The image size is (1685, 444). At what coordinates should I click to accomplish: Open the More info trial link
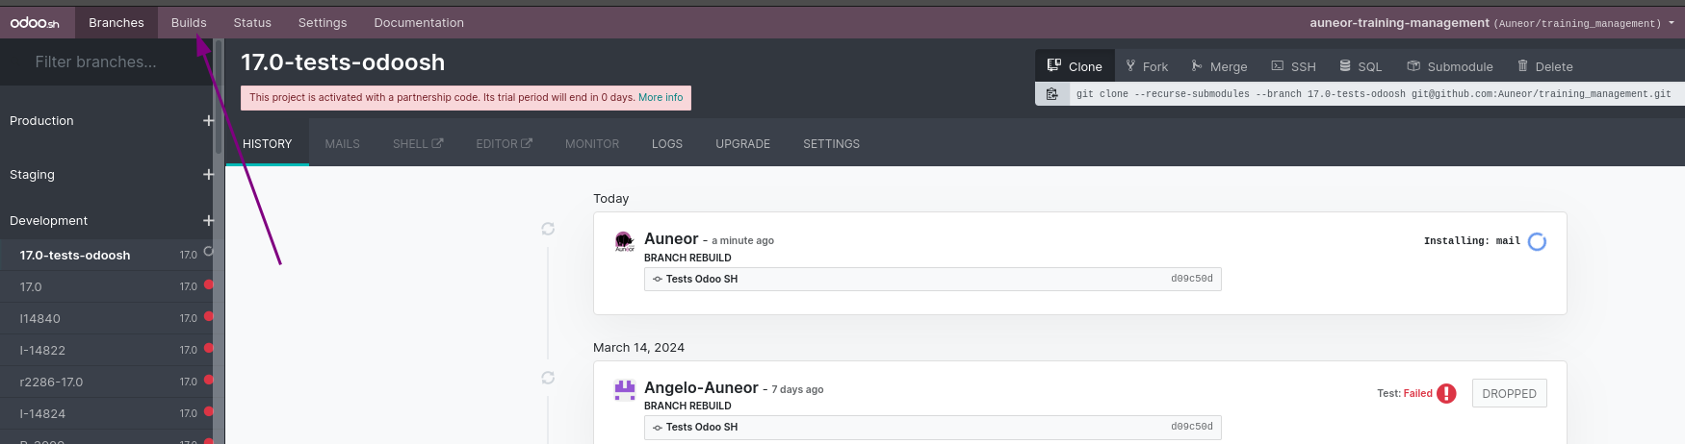pos(661,97)
